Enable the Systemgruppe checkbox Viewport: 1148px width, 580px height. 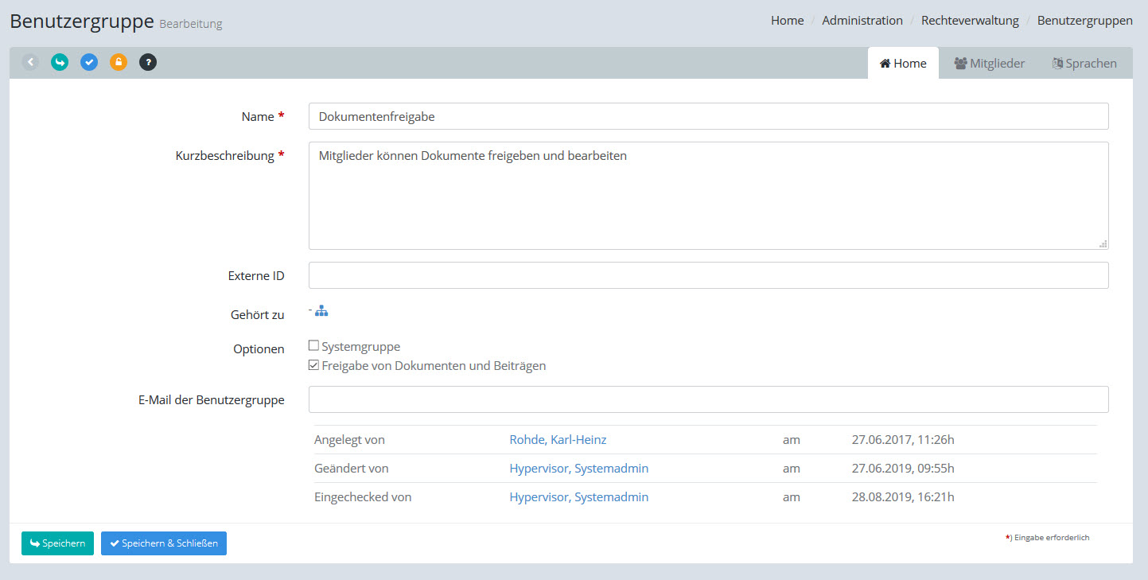[313, 346]
